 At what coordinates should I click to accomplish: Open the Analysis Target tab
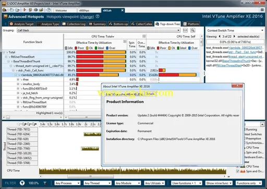[22, 24]
